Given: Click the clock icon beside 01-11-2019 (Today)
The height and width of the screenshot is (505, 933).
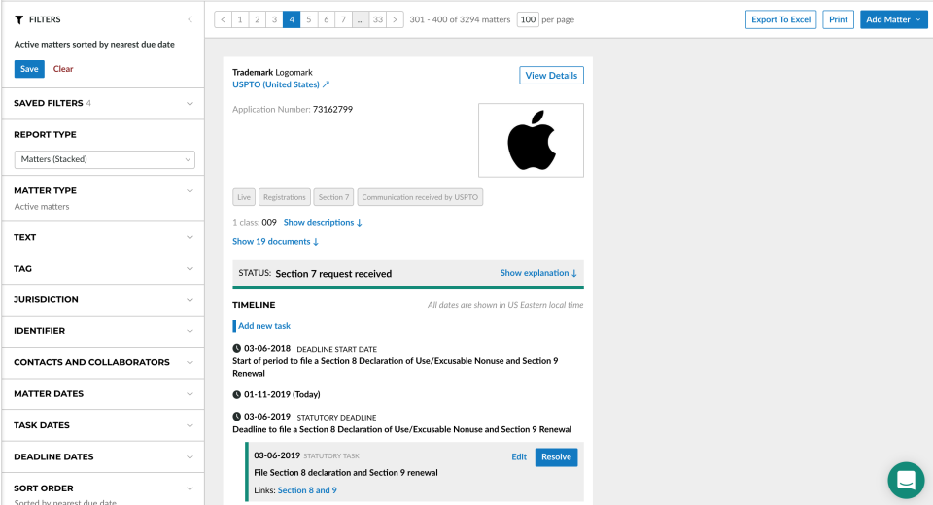Looking at the screenshot, I should 237,394.
